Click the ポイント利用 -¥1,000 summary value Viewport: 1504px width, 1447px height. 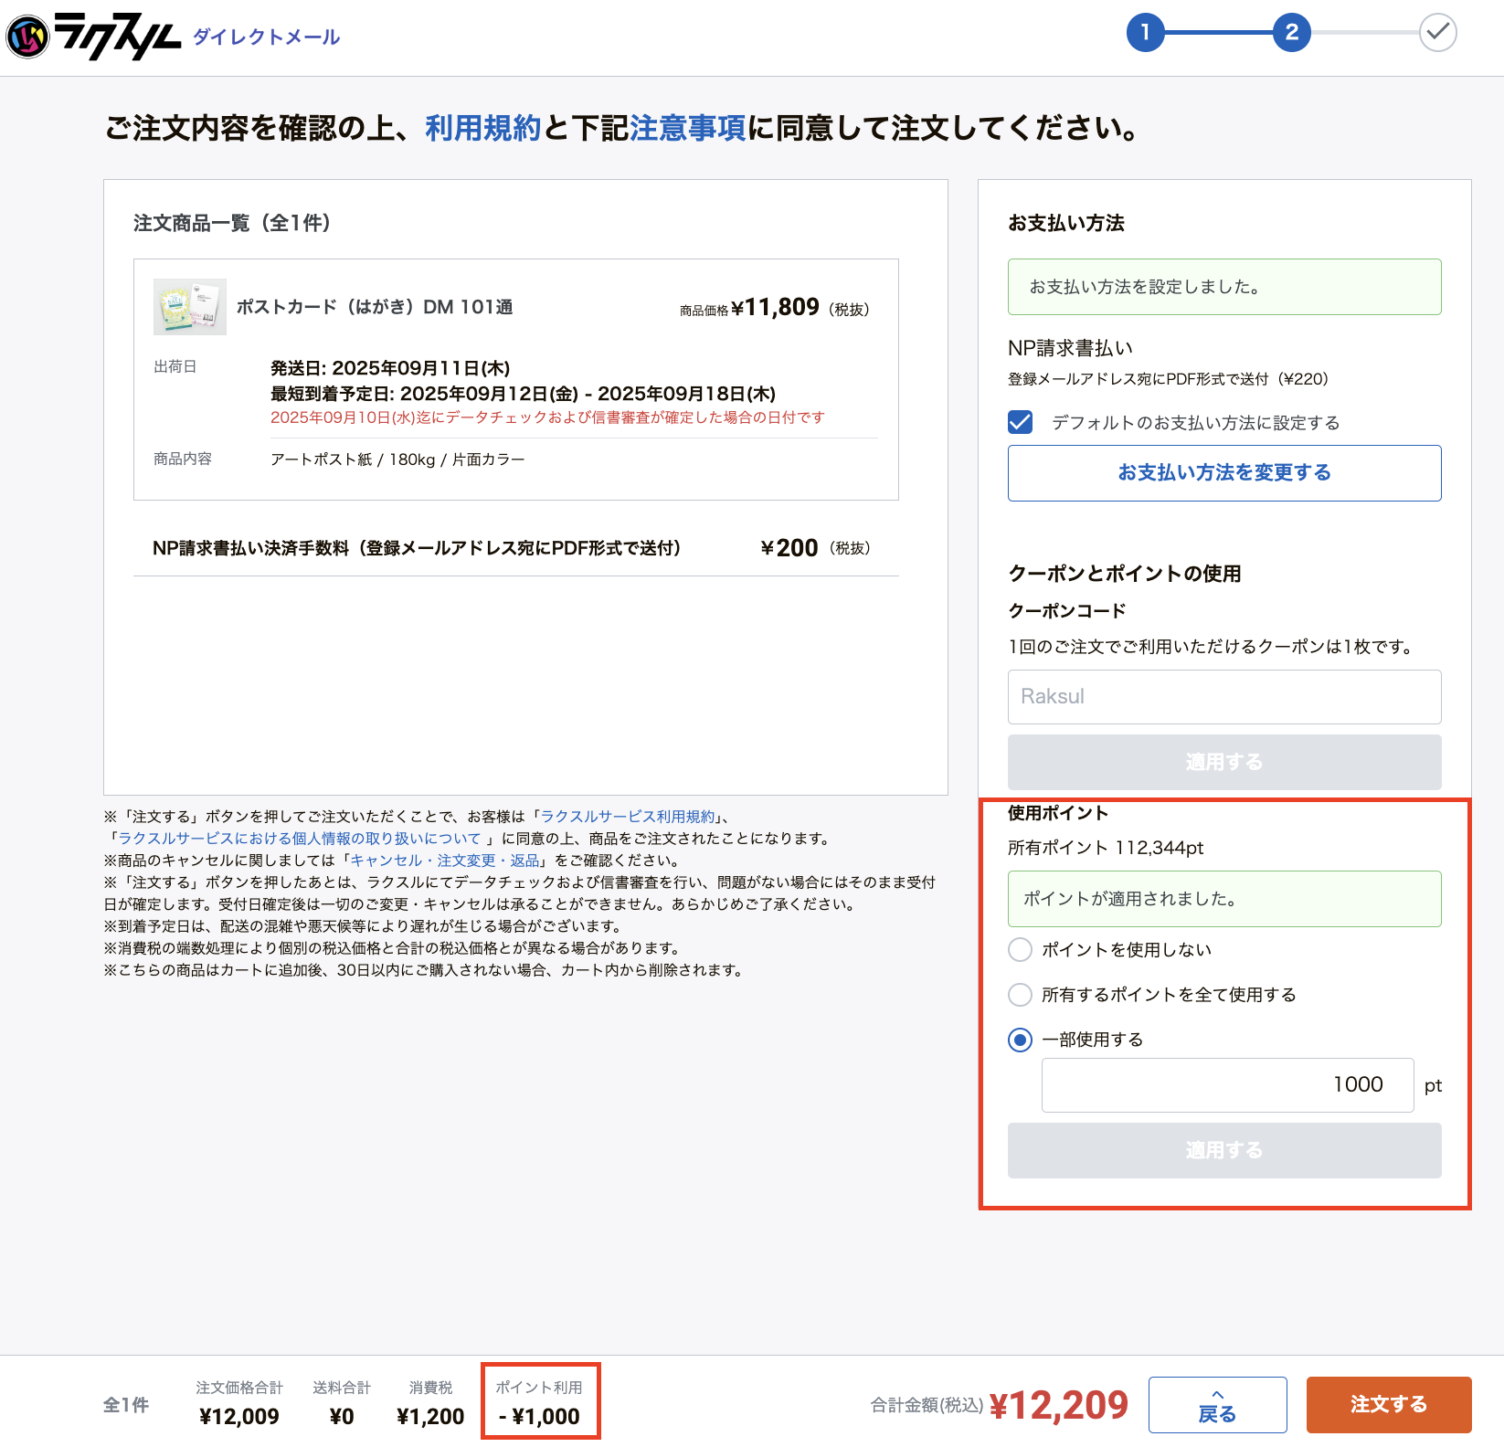tap(539, 1417)
